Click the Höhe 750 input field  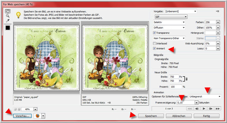[x=174, y=81]
